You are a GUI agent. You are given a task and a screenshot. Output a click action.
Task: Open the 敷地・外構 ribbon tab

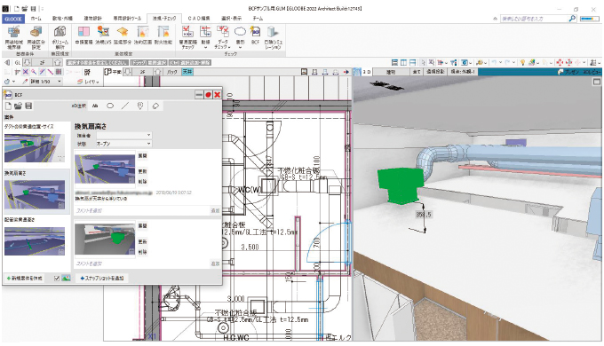(62, 19)
